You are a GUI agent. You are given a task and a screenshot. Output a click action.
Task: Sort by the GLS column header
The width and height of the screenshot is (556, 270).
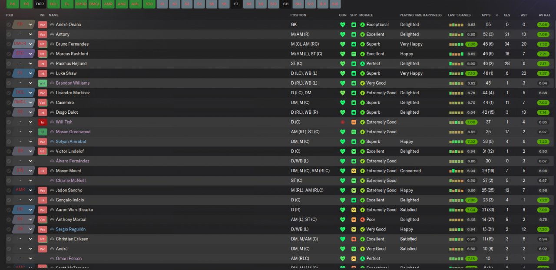coord(507,15)
